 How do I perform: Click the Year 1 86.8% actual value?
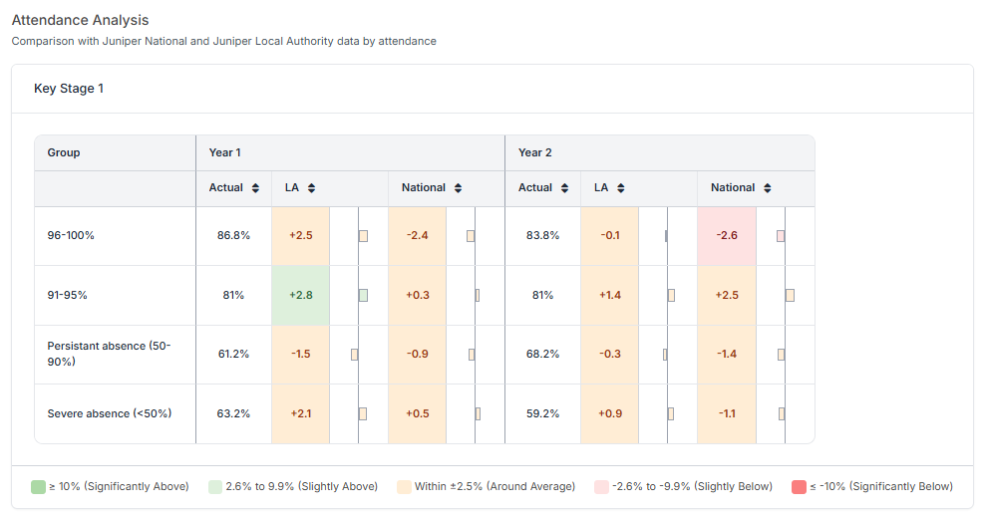click(x=233, y=236)
